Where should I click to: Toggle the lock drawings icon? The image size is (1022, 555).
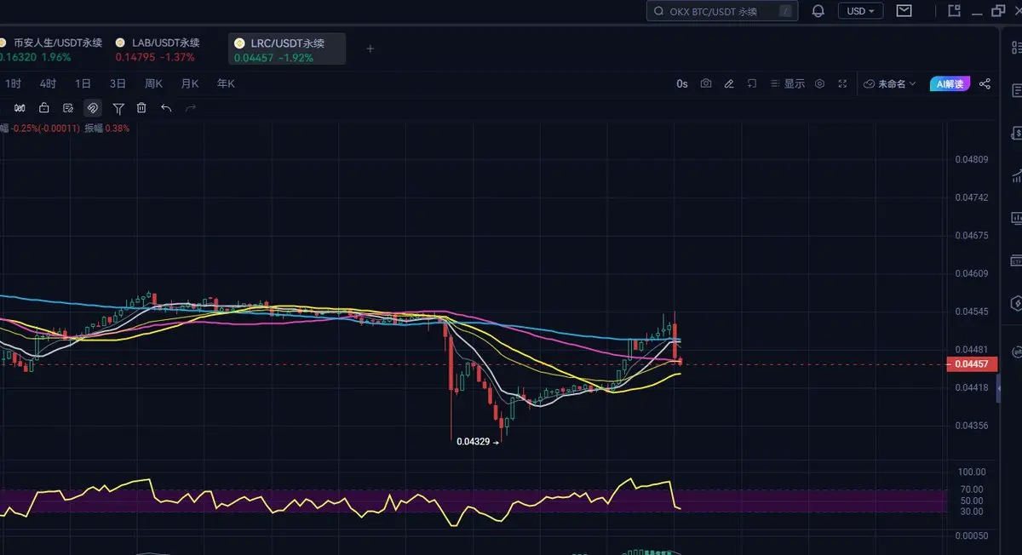click(x=43, y=108)
